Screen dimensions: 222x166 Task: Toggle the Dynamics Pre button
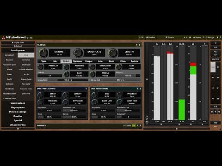(134, 125)
